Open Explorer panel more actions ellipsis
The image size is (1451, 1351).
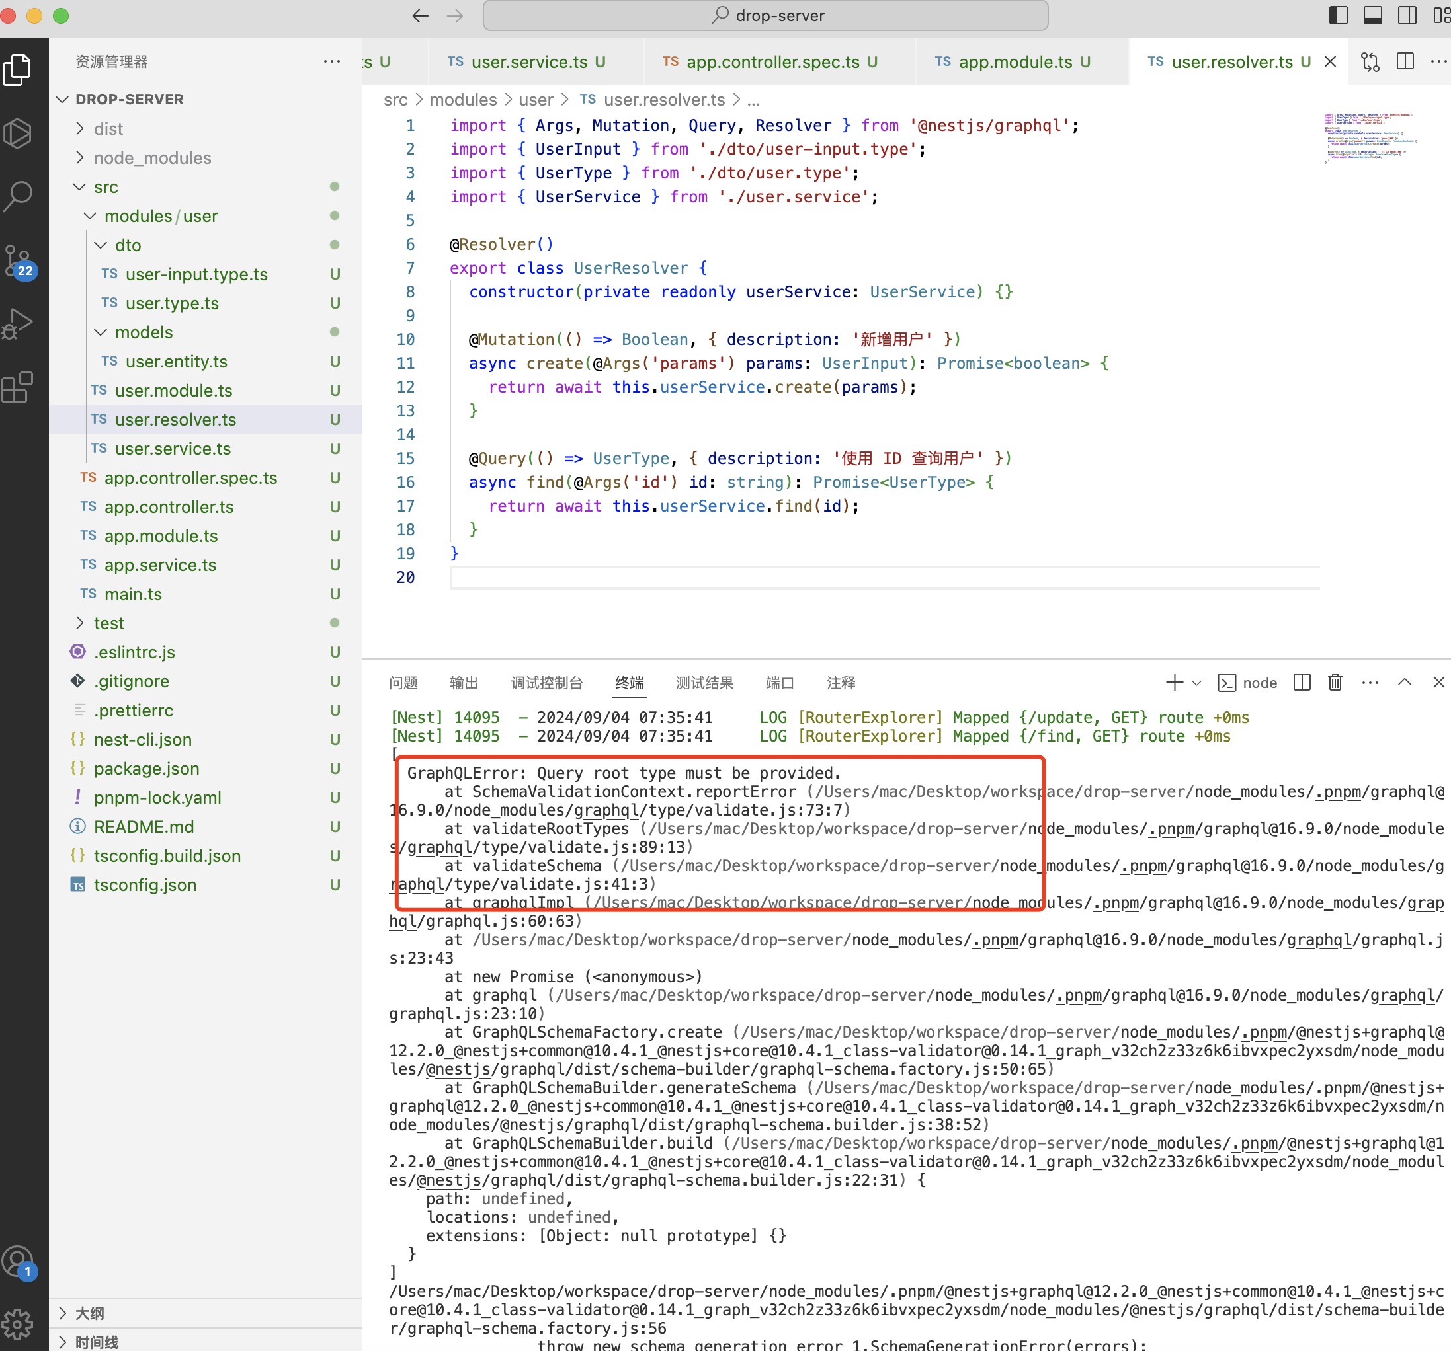332,62
